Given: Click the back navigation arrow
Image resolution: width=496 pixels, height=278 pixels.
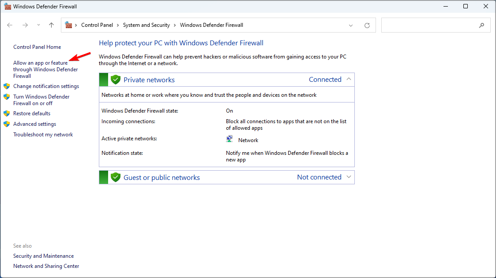Looking at the screenshot, I should tap(10, 25).
